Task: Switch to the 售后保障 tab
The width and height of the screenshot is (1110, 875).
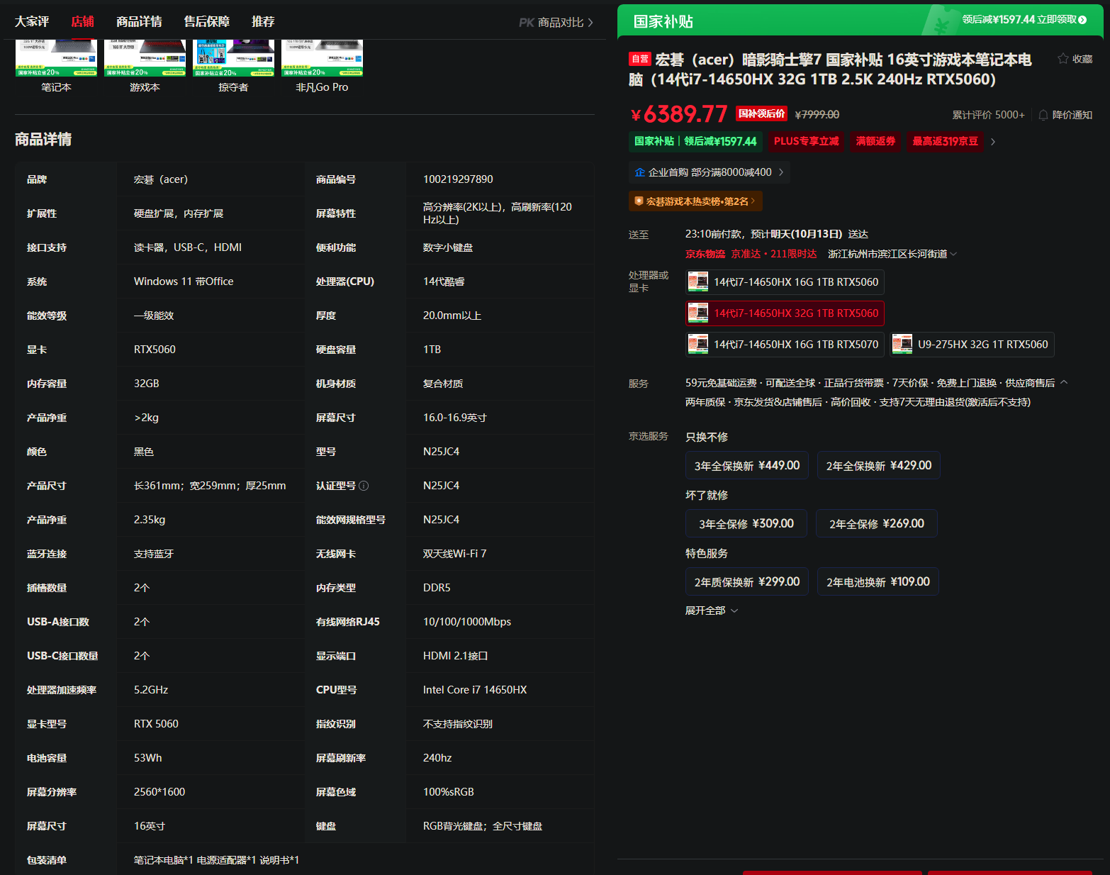Action: pos(207,22)
